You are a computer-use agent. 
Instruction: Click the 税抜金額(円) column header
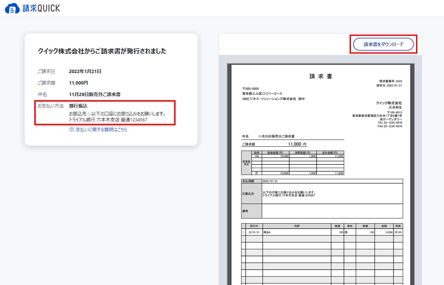tap(276, 153)
